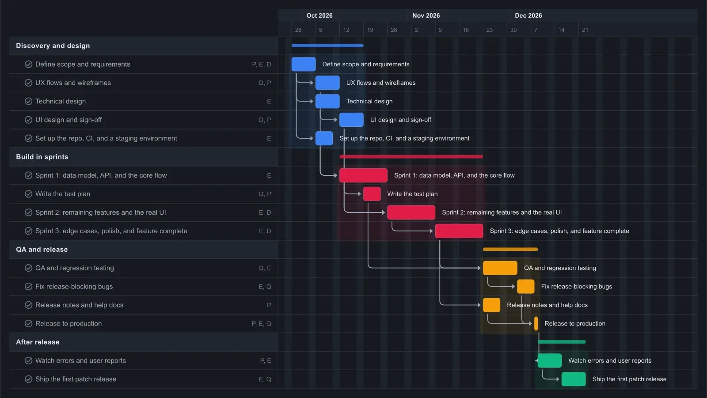
Task: Collapse the Build in sprints group
Action: (x=144, y=157)
